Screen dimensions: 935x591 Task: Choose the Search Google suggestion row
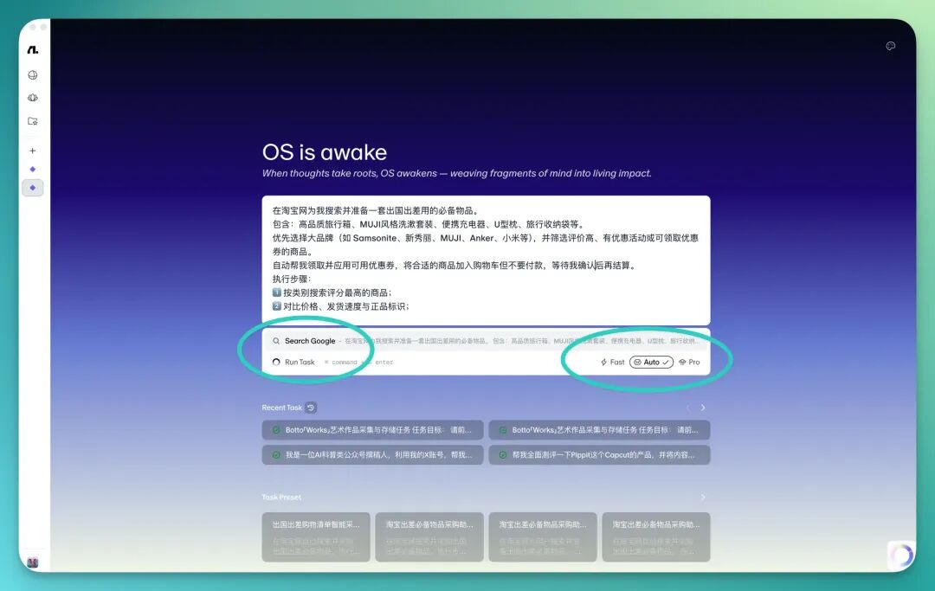pyautogui.click(x=309, y=341)
